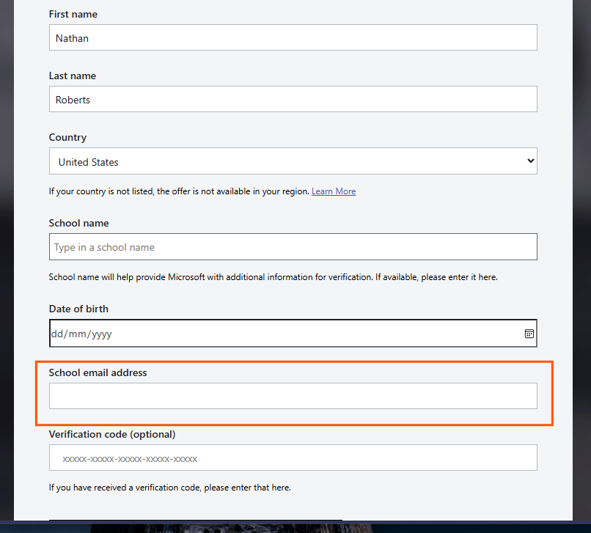Click the 'First name' label text
591x533 pixels.
click(73, 15)
